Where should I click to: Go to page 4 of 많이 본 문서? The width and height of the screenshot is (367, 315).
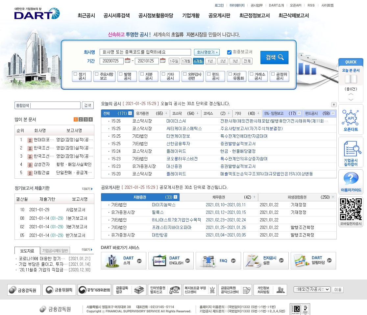[x=90, y=120]
